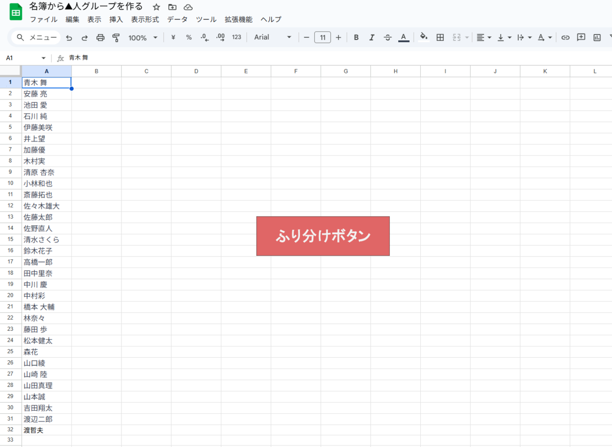Star this spreadsheet document

[157, 7]
